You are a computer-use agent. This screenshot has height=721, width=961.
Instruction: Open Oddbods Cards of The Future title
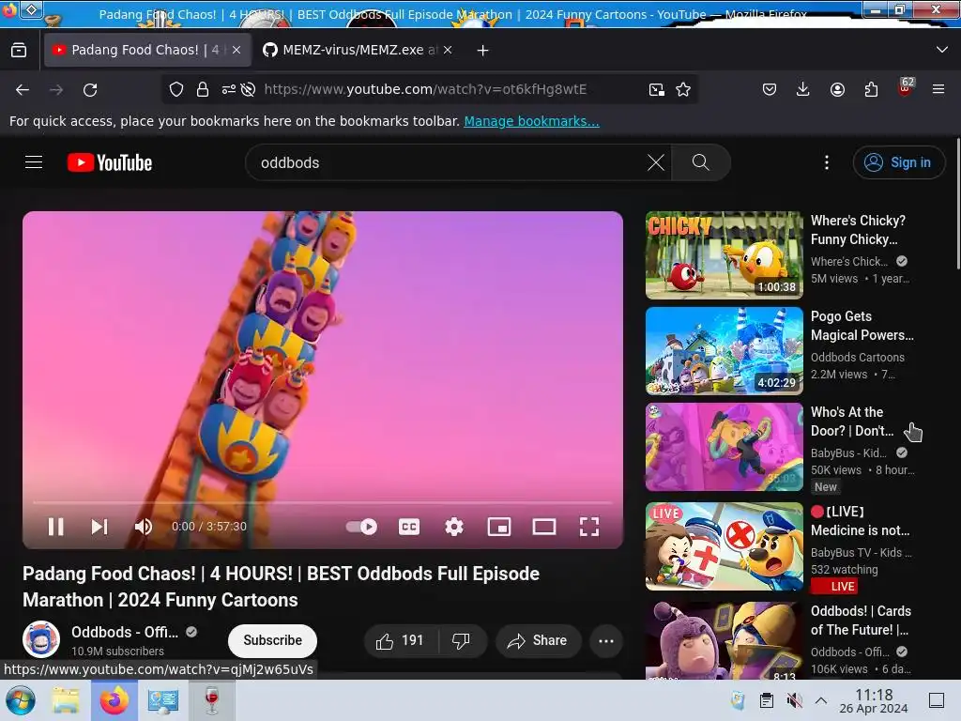click(x=861, y=621)
